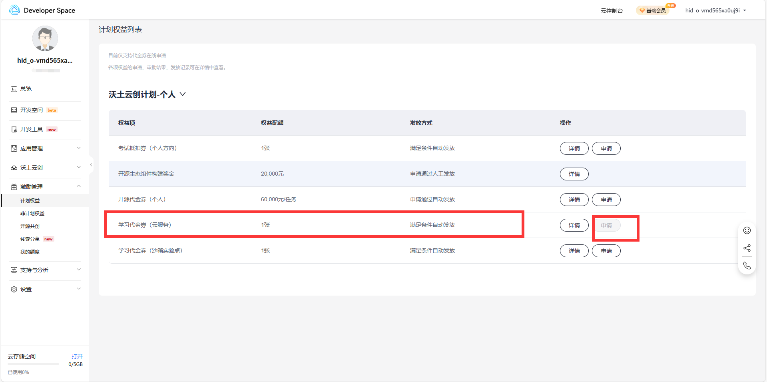Click the Developer Space cloud logo
The image size is (767, 382).
point(15,10)
